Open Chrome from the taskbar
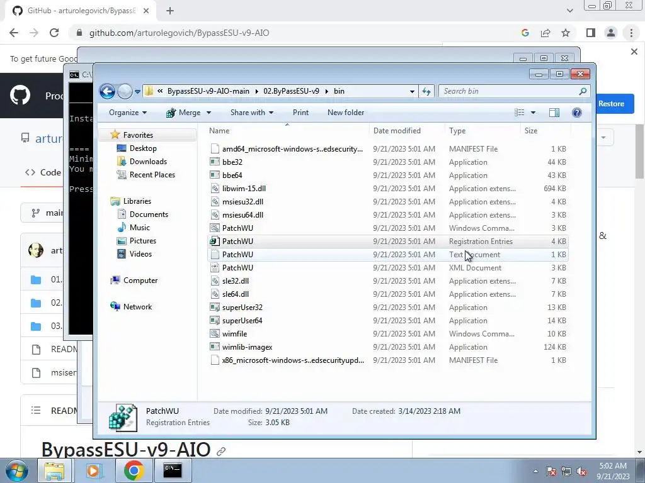 134,470
